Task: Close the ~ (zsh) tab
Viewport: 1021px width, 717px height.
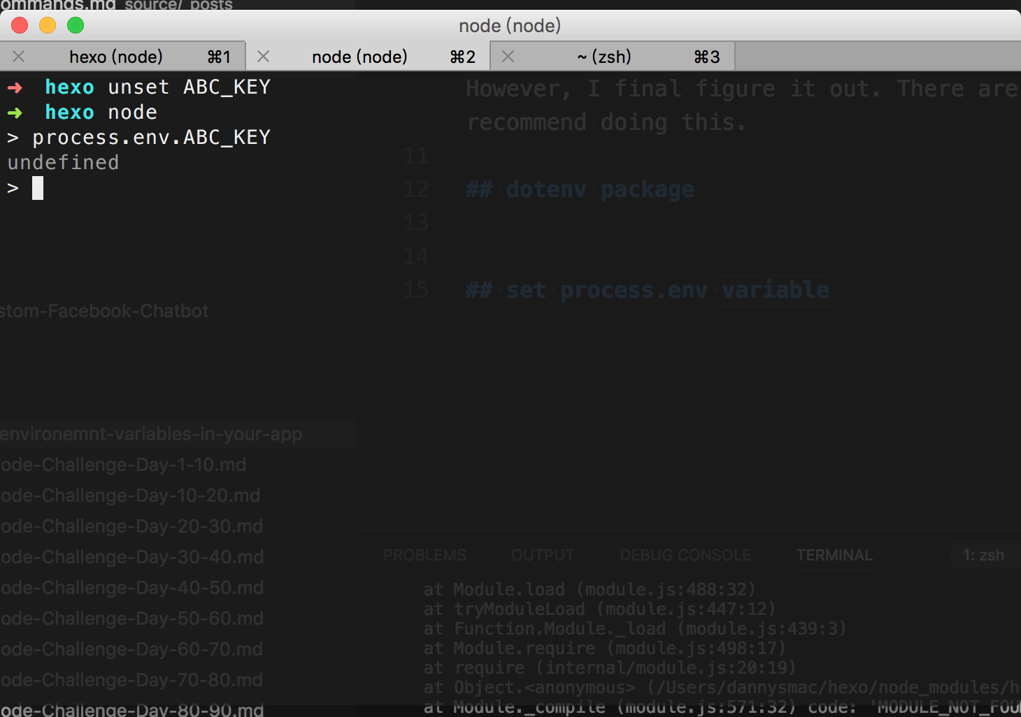Action: point(508,57)
